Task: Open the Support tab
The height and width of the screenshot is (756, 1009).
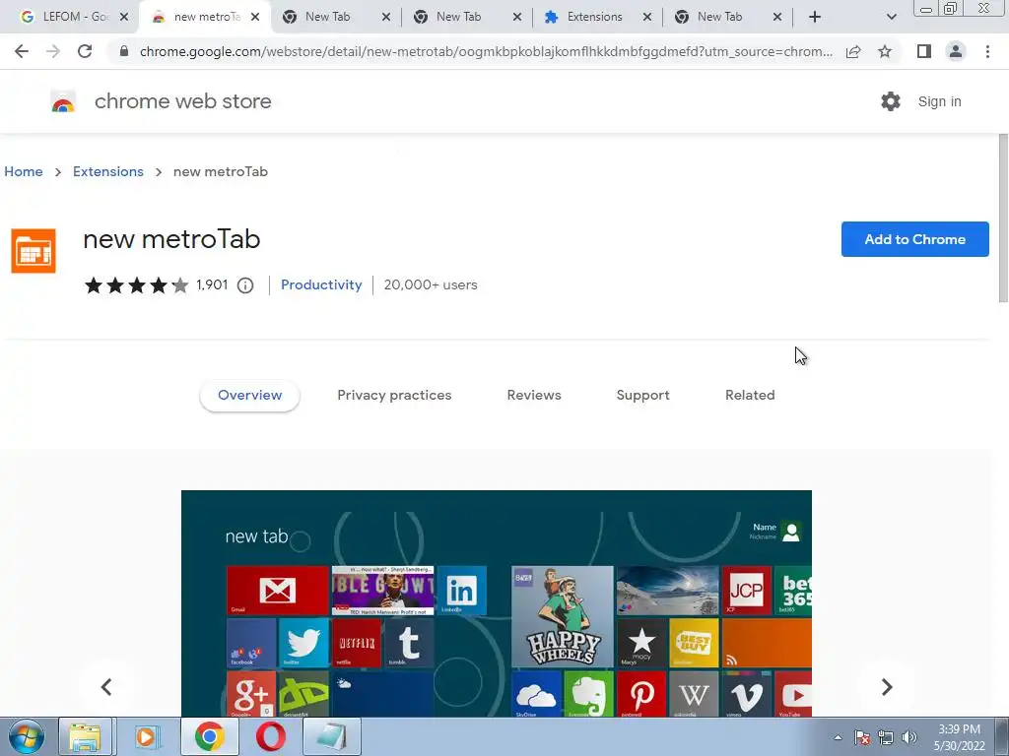Action: coord(642,396)
